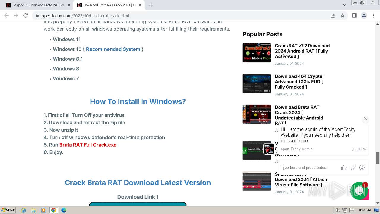Click the Download Link 1 button
The width and height of the screenshot is (380, 214).
pyautogui.click(x=138, y=204)
